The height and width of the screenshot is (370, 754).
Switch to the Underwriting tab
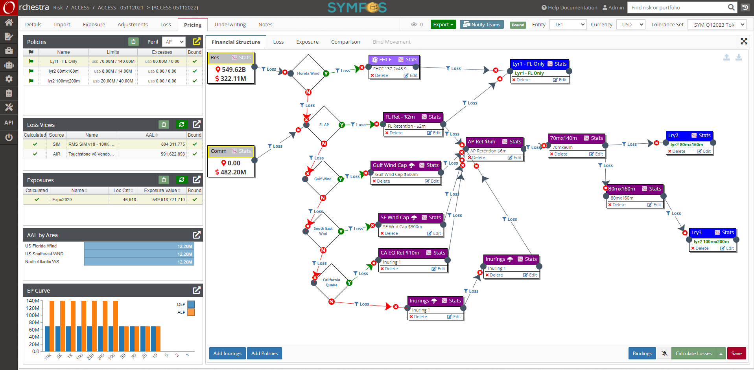click(x=230, y=24)
